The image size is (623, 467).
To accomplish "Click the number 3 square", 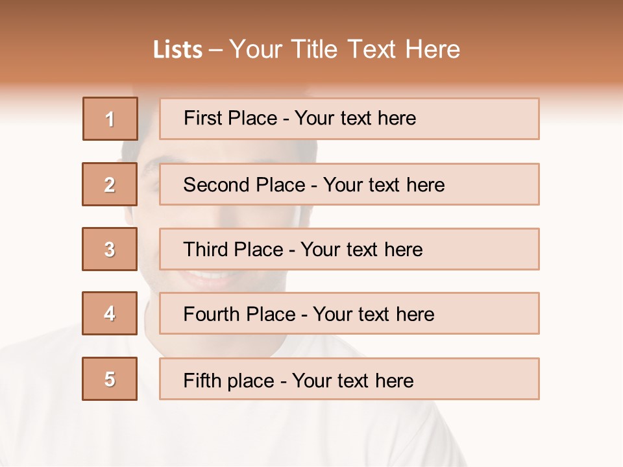I will tap(110, 249).
